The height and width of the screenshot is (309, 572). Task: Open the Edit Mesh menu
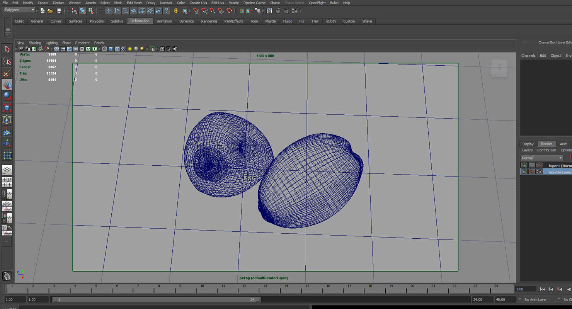point(134,3)
